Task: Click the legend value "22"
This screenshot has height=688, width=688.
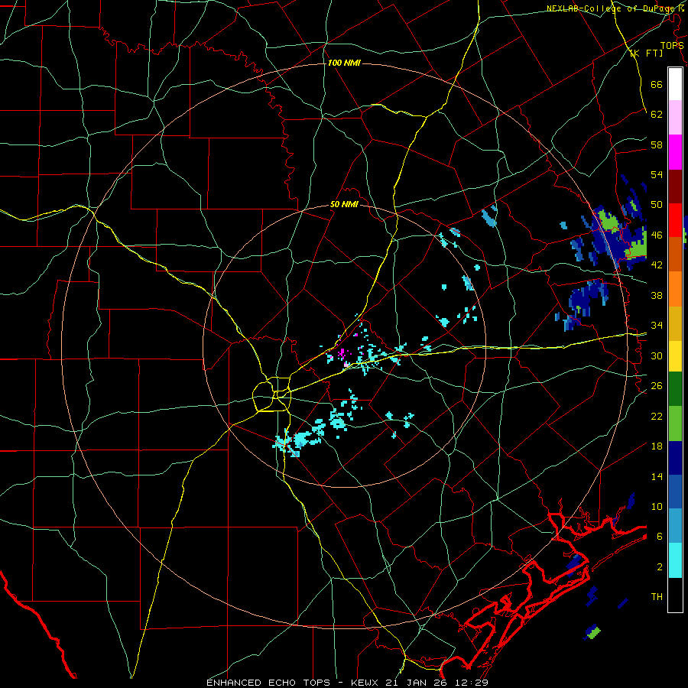Action: 657,416
